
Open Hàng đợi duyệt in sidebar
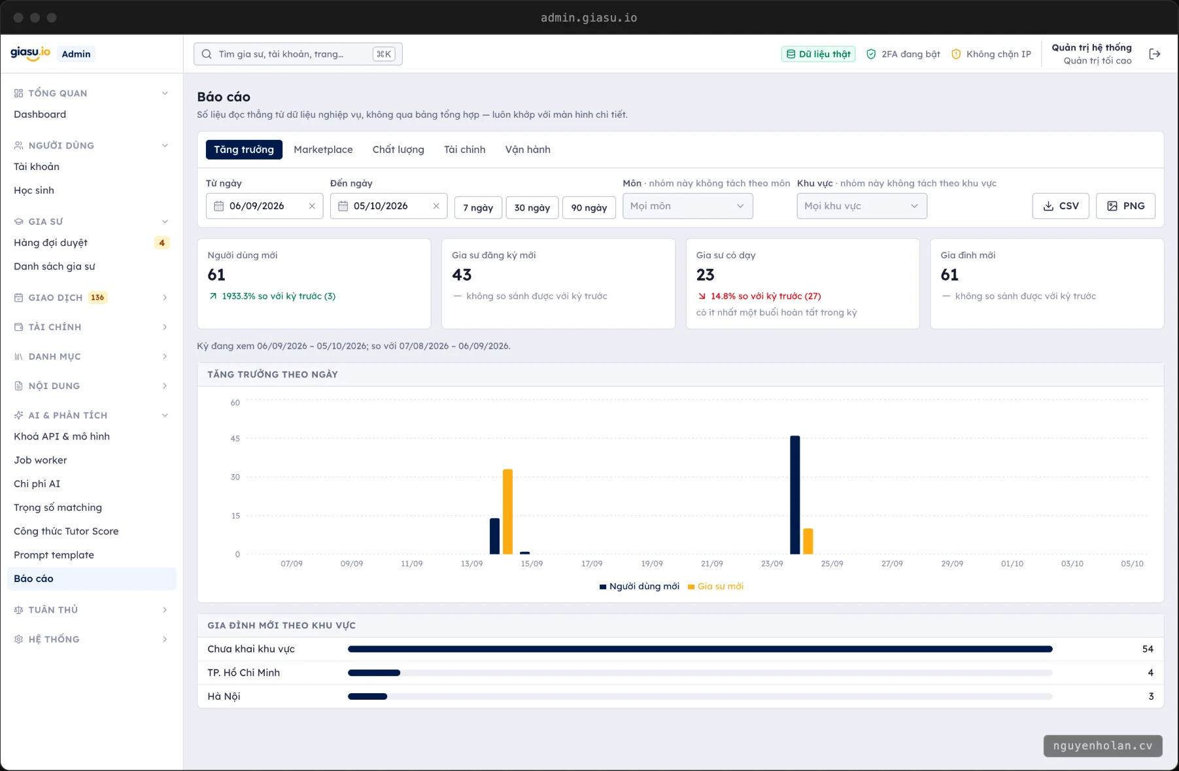click(x=92, y=243)
